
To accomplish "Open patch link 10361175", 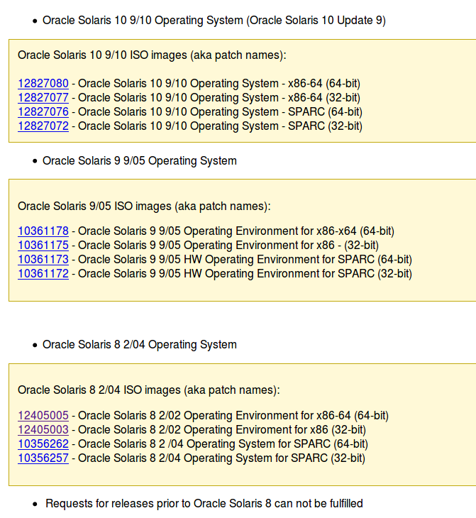I will click(43, 245).
